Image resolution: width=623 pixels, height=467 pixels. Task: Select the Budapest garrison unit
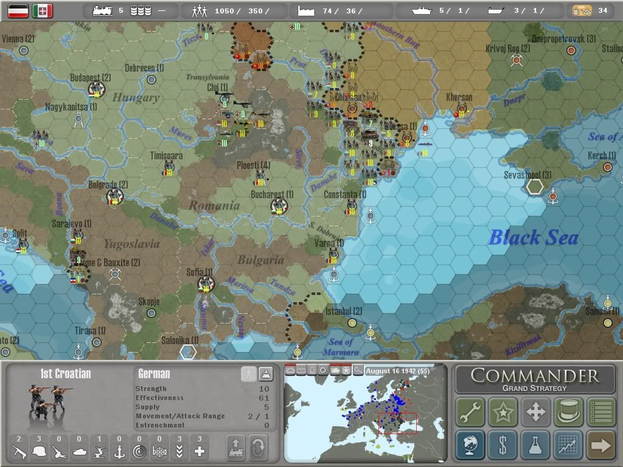click(96, 89)
